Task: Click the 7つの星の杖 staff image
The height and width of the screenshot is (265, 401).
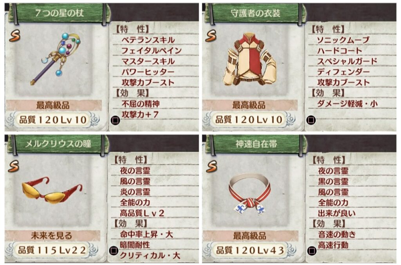Action: pyautogui.click(x=56, y=59)
